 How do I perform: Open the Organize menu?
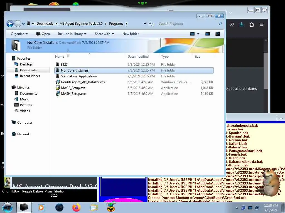pos(19,34)
